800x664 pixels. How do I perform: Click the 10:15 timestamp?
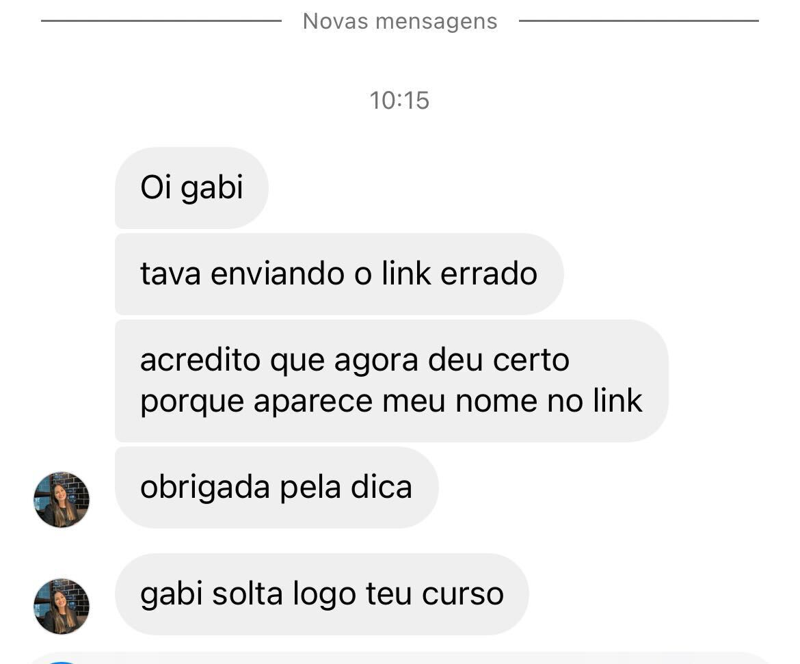(x=399, y=100)
